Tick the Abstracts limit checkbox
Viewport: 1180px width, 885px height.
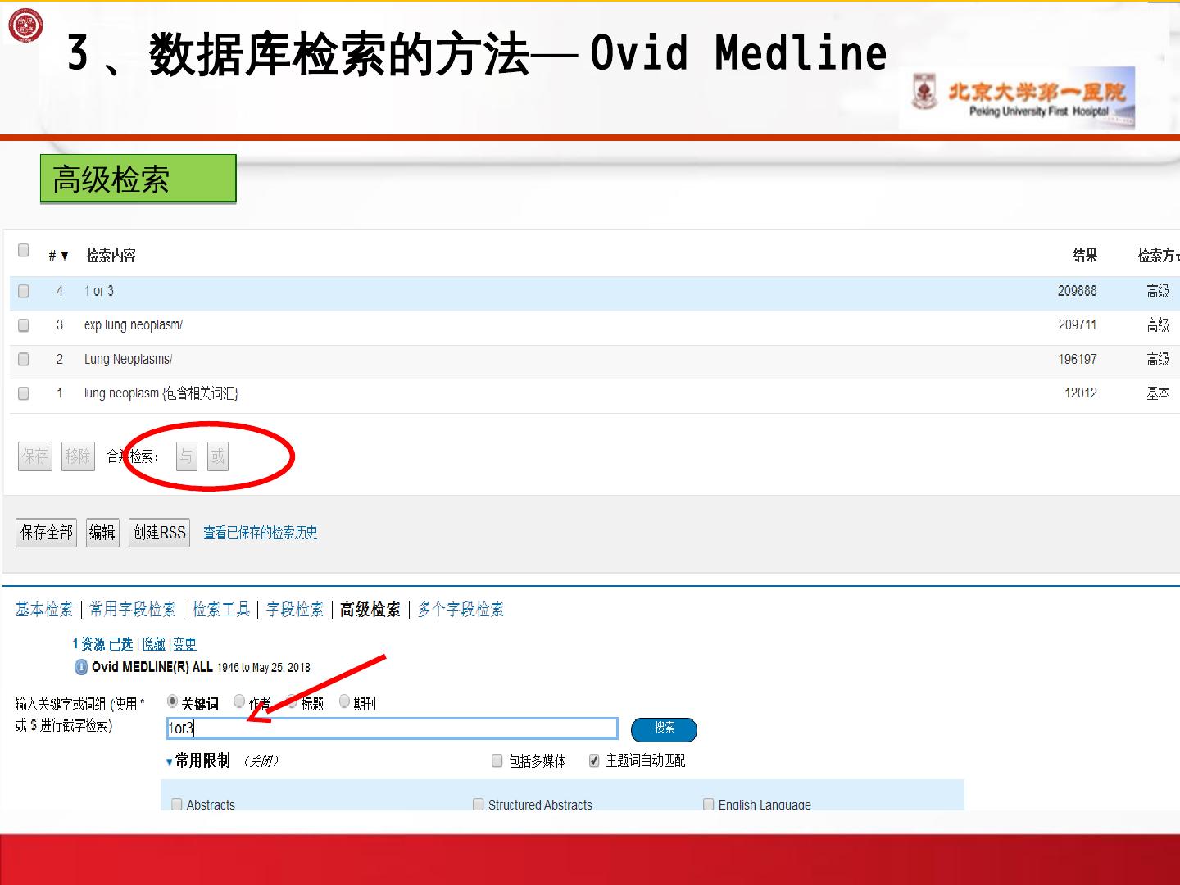177,805
